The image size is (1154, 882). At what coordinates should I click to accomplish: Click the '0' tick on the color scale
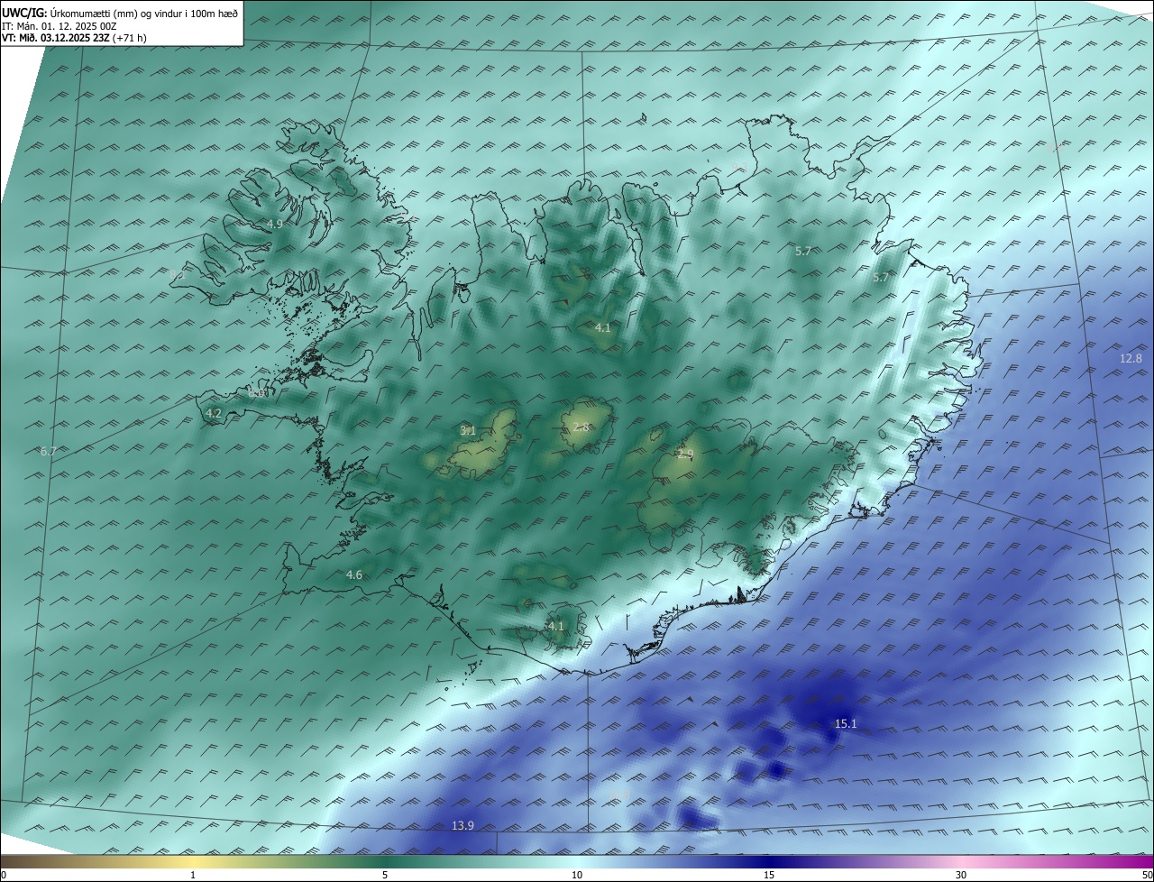(4, 875)
